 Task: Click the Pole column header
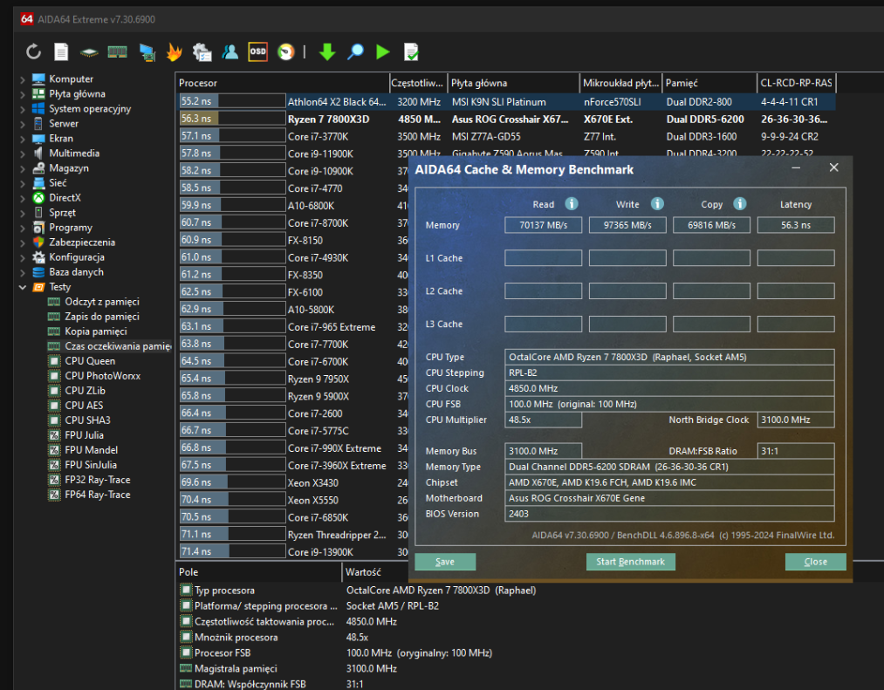pos(259,571)
